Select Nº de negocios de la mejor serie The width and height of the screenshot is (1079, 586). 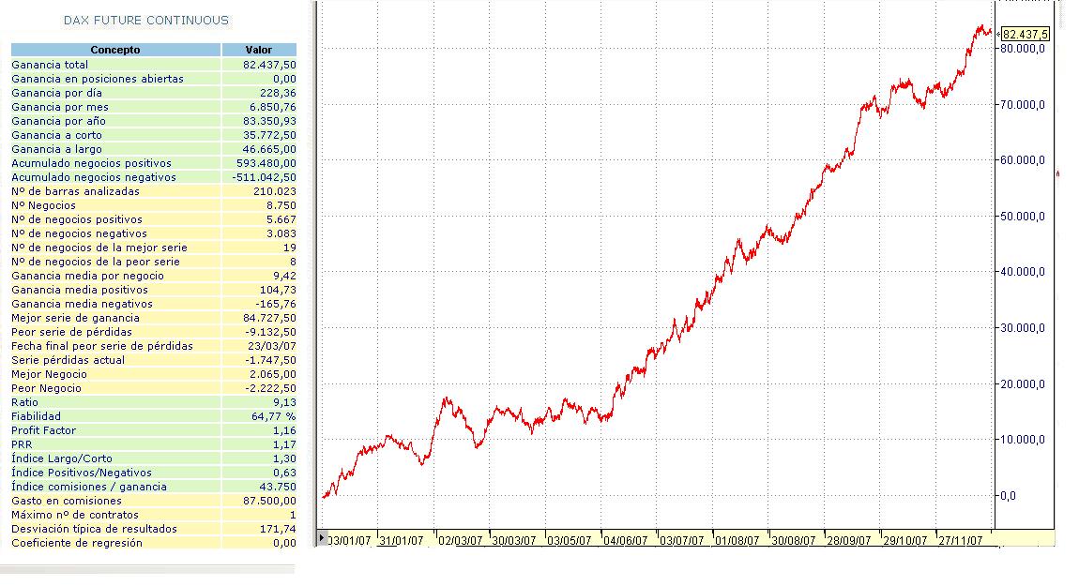[x=154, y=248]
